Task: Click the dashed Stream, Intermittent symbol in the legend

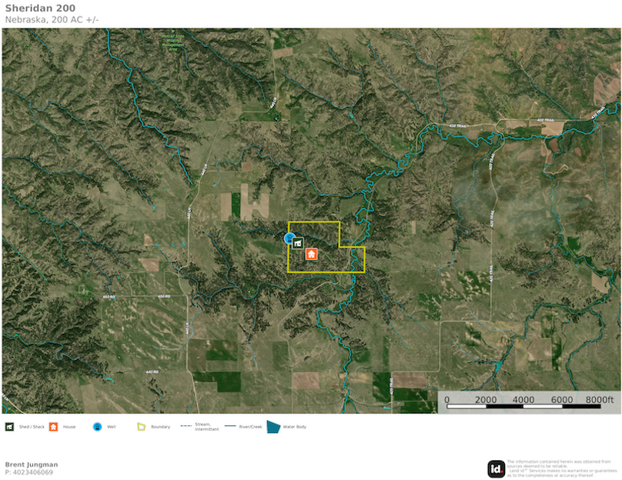Action: 186,425
